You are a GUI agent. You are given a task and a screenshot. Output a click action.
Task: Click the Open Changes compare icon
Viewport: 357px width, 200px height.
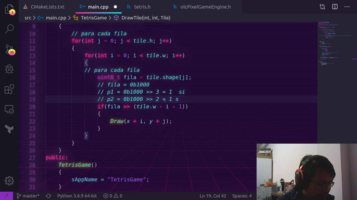click(x=322, y=7)
